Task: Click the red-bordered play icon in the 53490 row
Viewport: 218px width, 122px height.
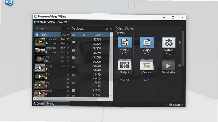Action: pyautogui.click(x=47, y=69)
